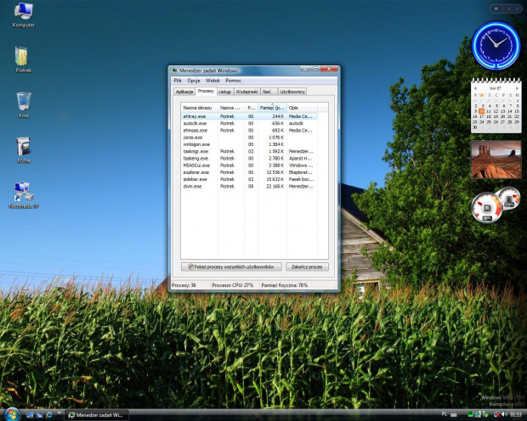527x421 pixels.
Task: Select the explorer.exe process row
Action: point(195,171)
